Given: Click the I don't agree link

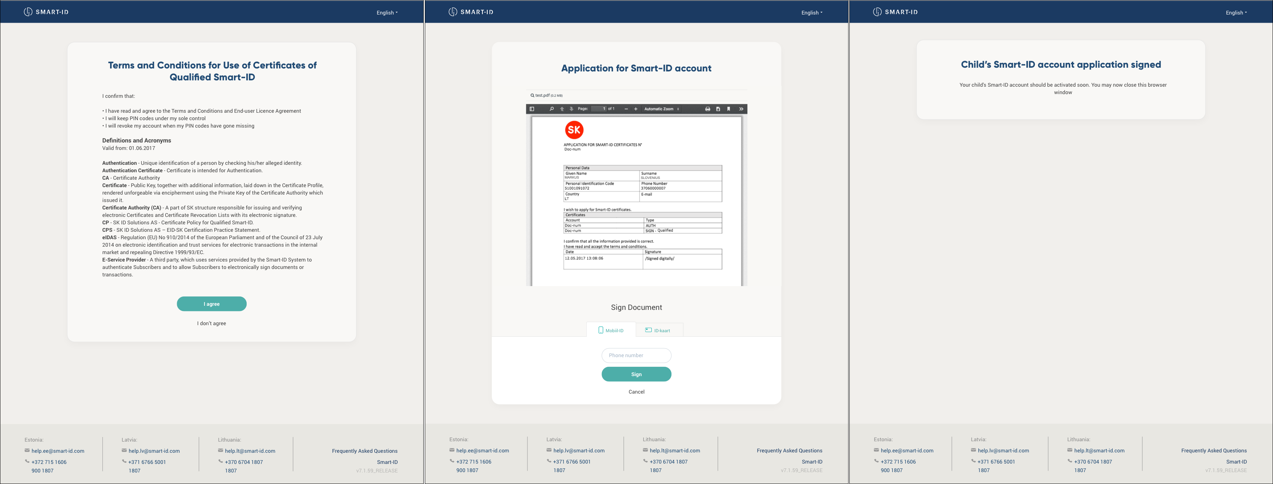Looking at the screenshot, I should (212, 323).
